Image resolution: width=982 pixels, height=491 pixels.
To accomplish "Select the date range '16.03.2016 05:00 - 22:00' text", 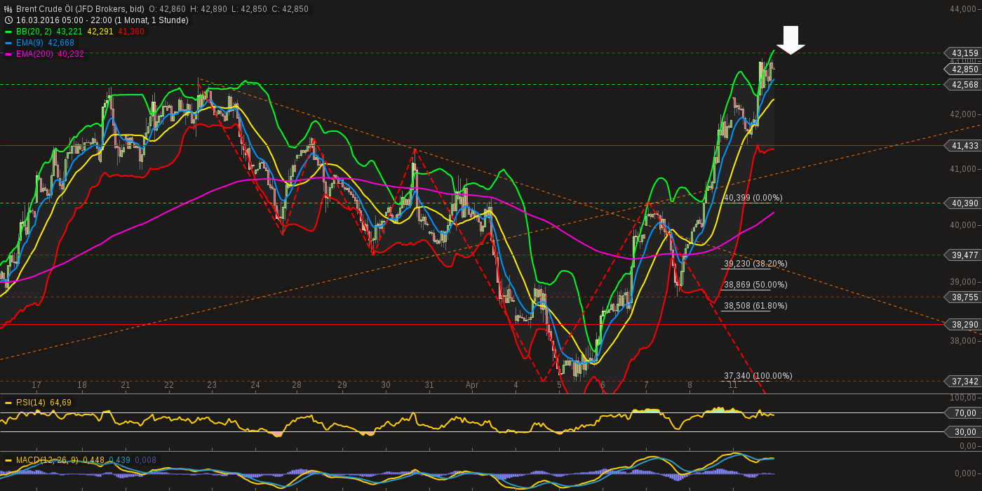I will 65,20.
